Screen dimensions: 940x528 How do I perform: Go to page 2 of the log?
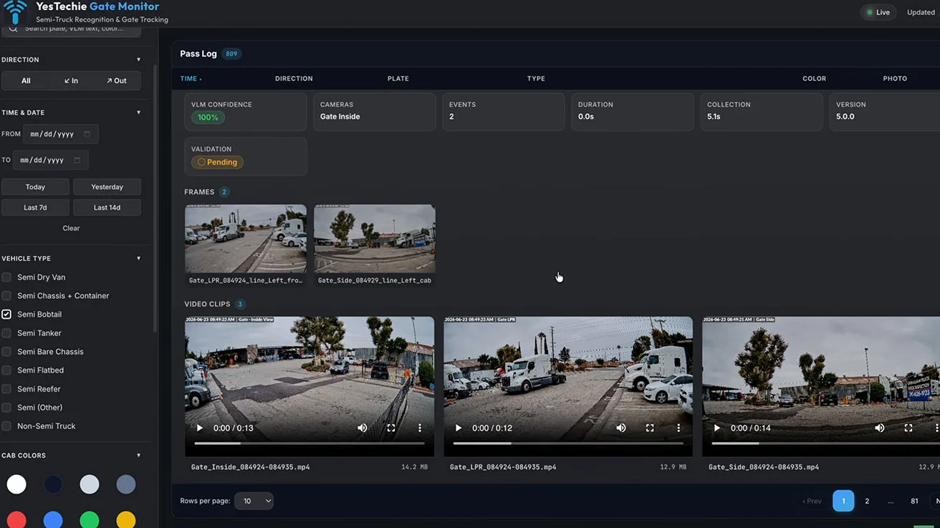(x=867, y=501)
